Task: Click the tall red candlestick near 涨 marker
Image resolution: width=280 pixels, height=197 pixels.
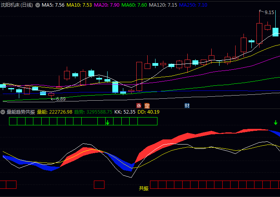Action: point(139,76)
